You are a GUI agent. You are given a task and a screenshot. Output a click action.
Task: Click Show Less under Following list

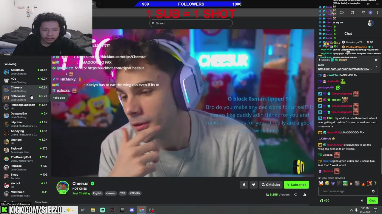[x=41, y=202]
